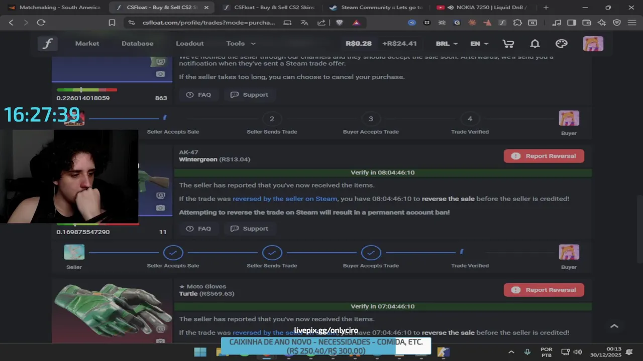Open the notifications bell
Image resolution: width=643 pixels, height=361 pixels.
[534, 44]
